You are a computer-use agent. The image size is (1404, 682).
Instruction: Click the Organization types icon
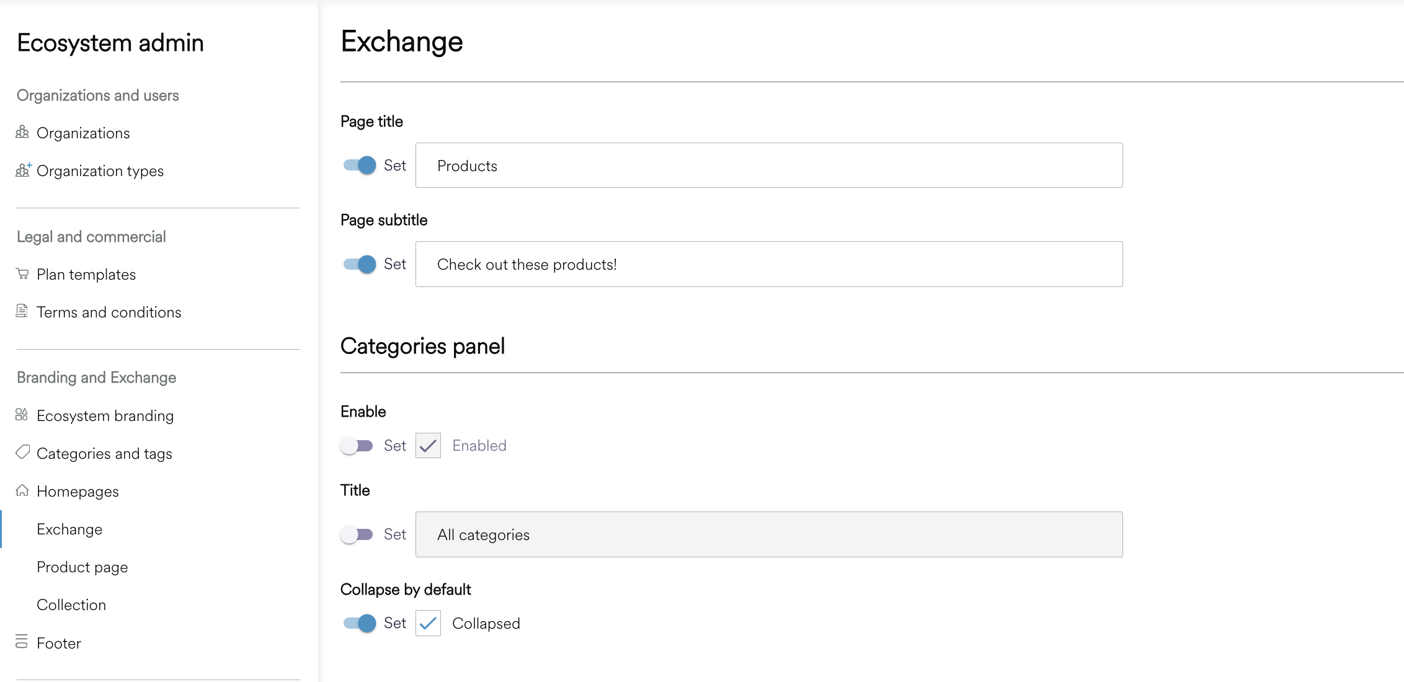tap(23, 170)
